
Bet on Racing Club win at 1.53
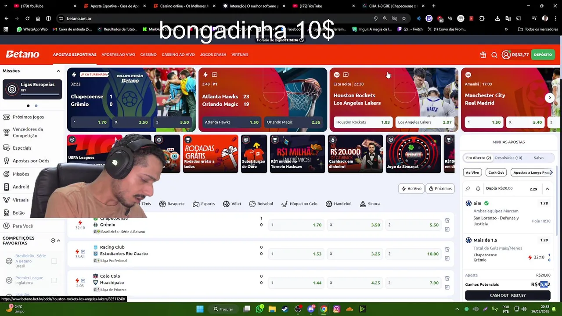point(296,254)
